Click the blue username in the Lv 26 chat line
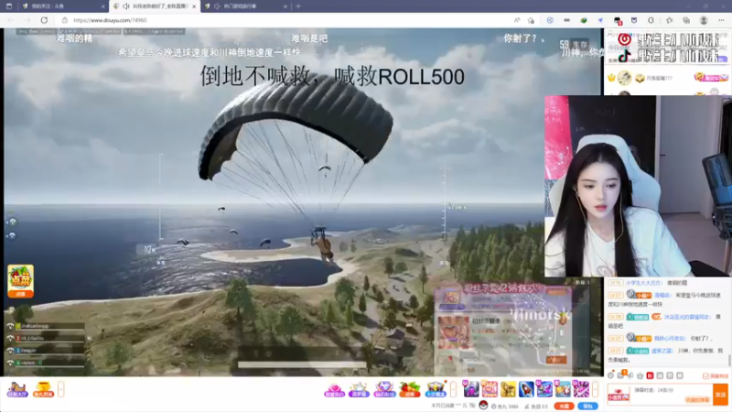 pyautogui.click(x=688, y=317)
